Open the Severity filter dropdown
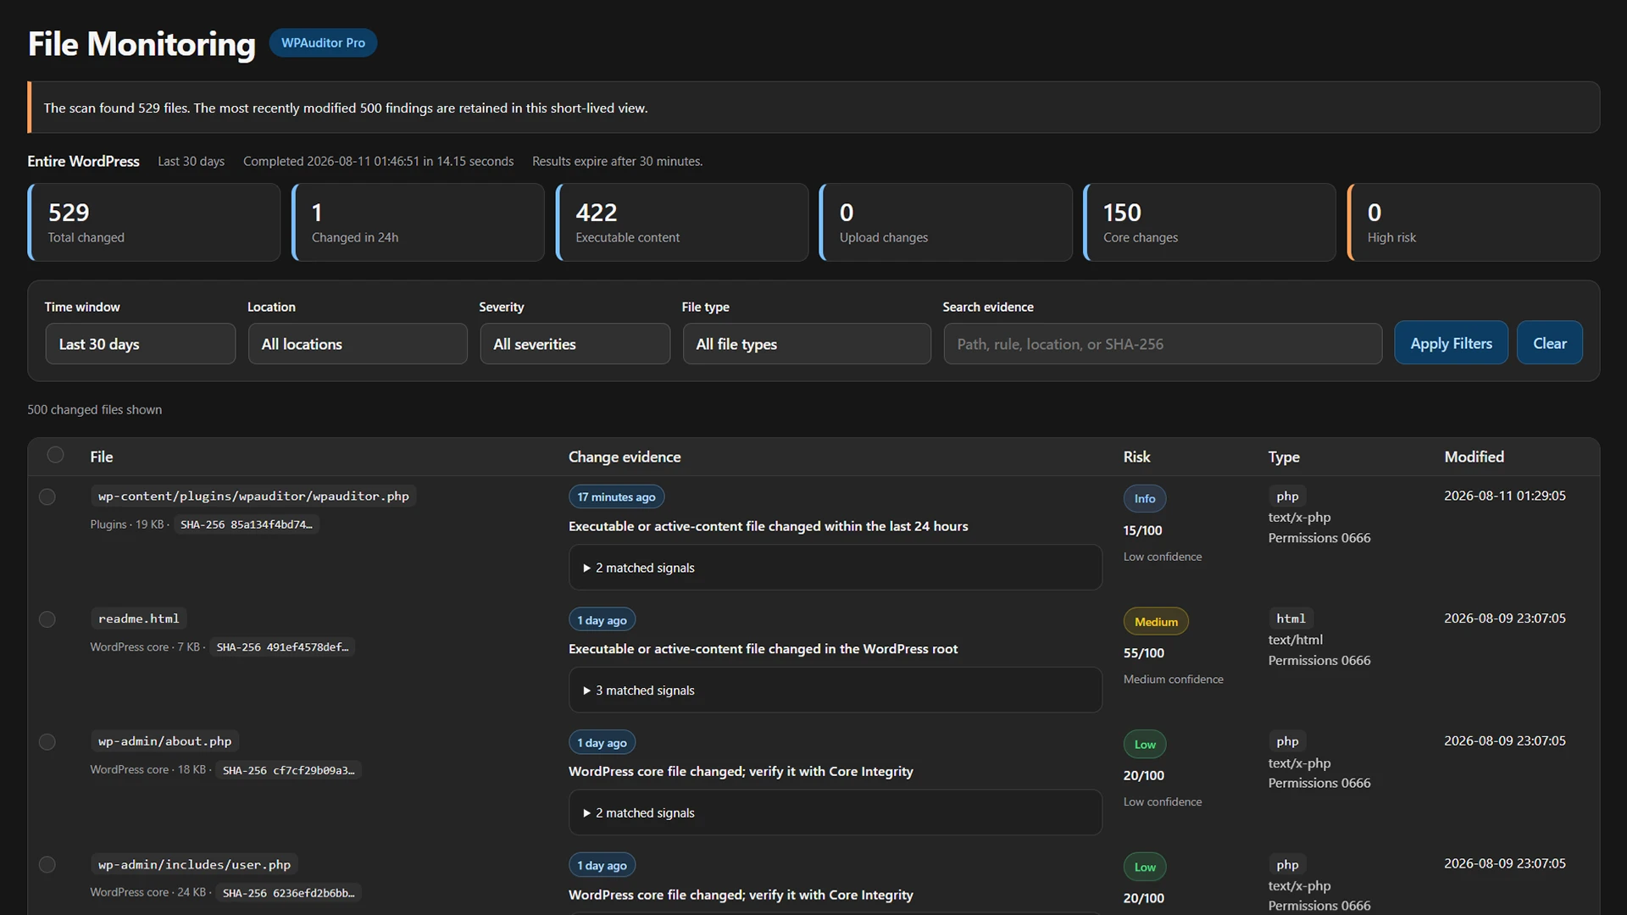 point(575,344)
